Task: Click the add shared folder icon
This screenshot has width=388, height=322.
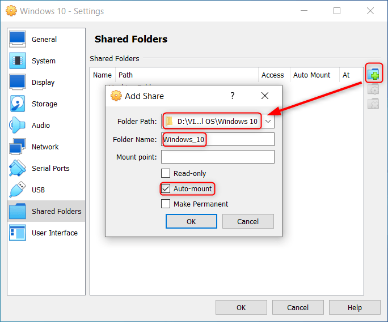Action: [x=373, y=74]
